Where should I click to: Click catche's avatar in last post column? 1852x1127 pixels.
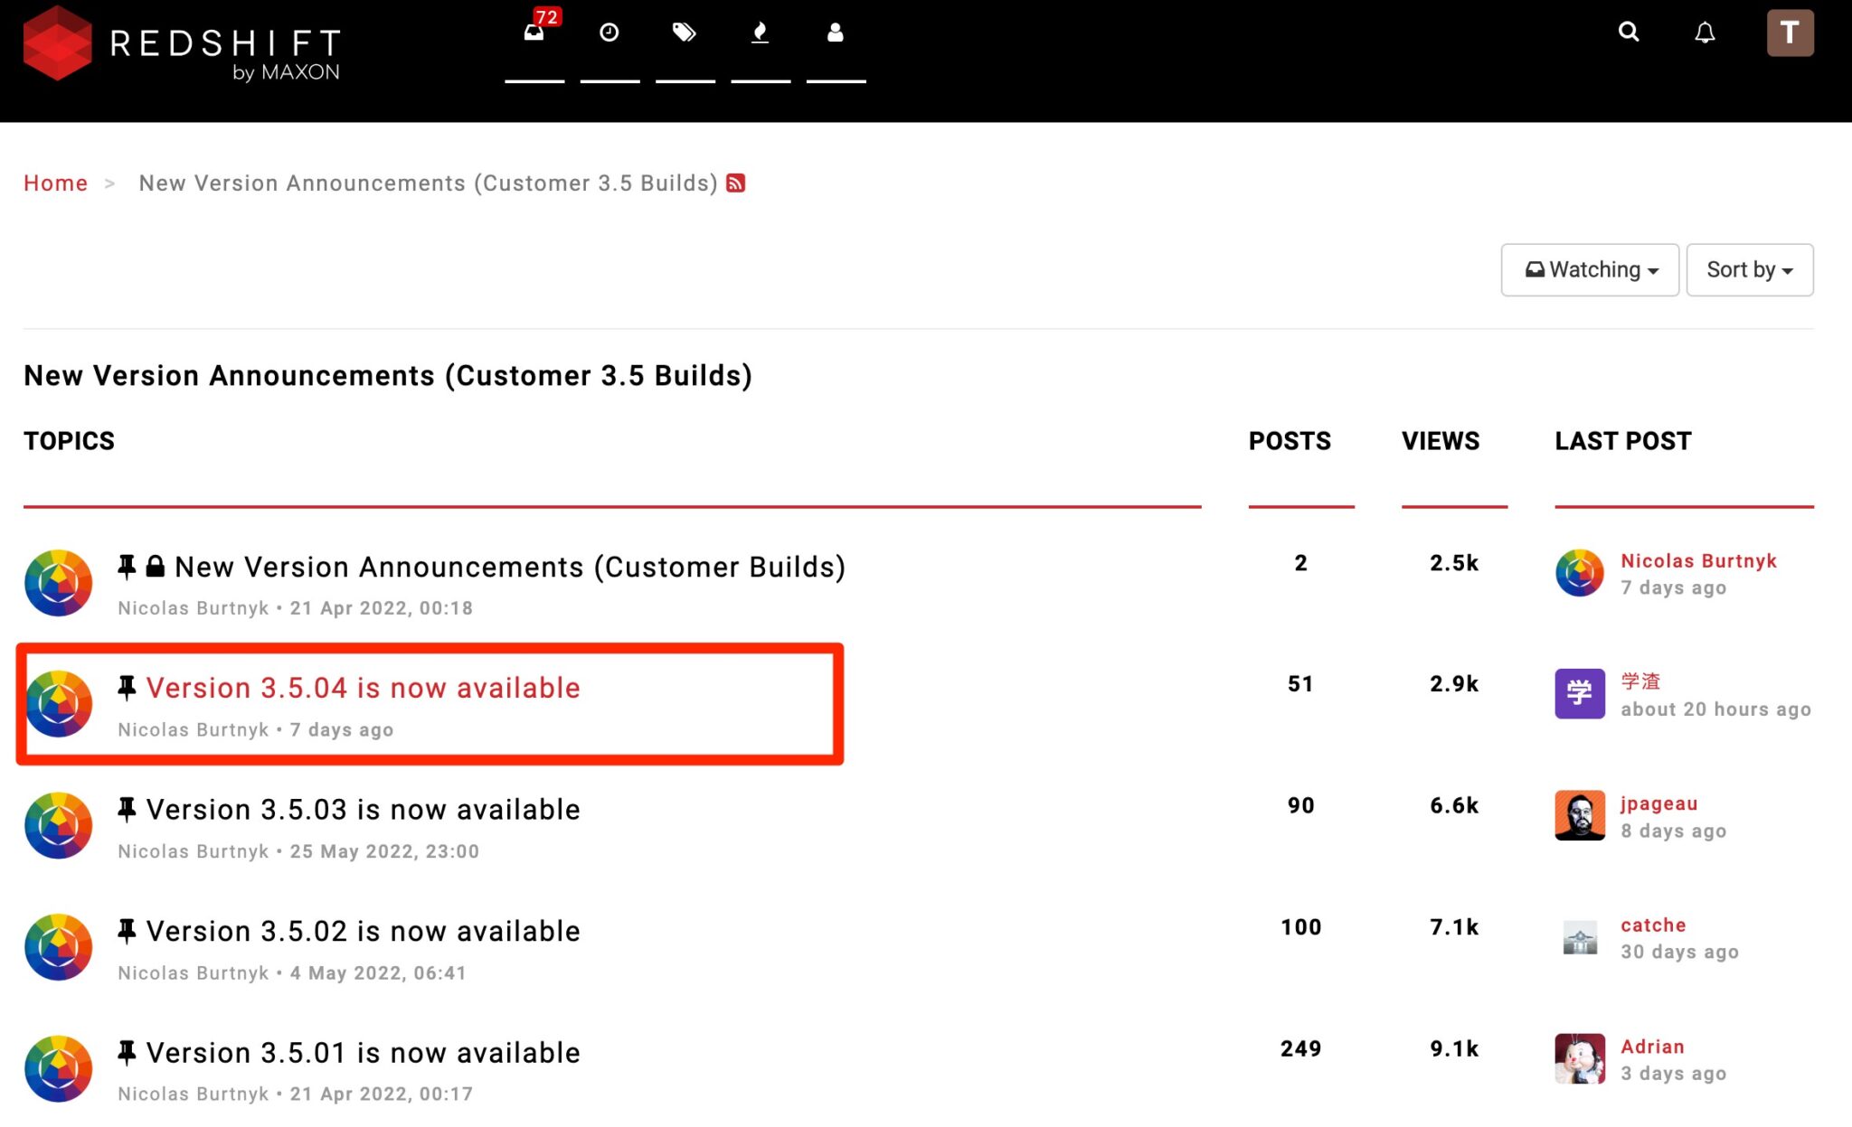(1580, 938)
